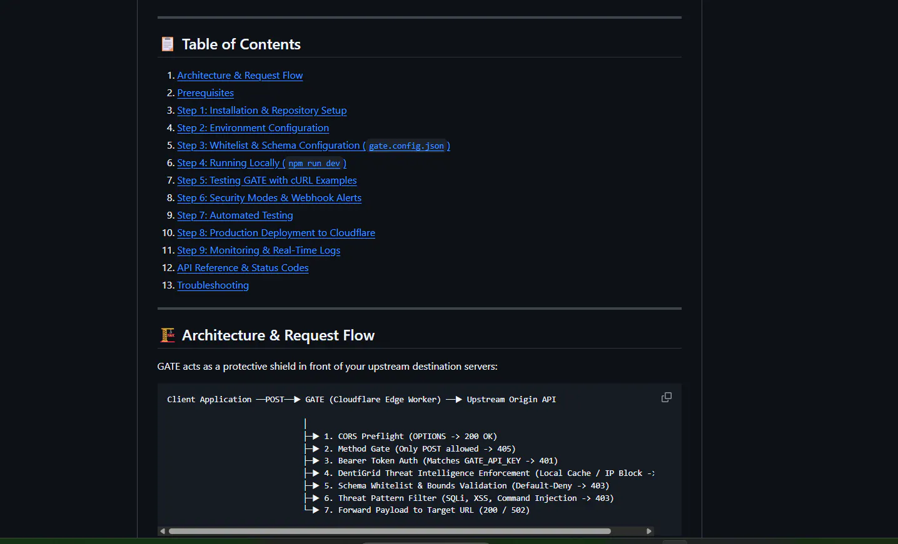
Task: Open Step 4: Running Locally link
Action: click(261, 162)
